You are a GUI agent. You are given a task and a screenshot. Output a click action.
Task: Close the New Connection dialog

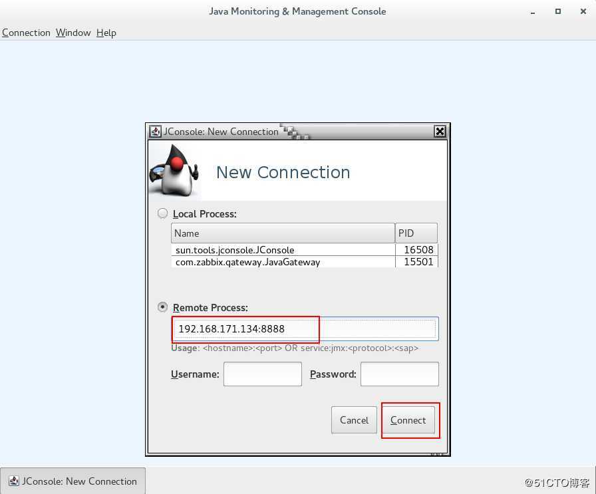(440, 132)
